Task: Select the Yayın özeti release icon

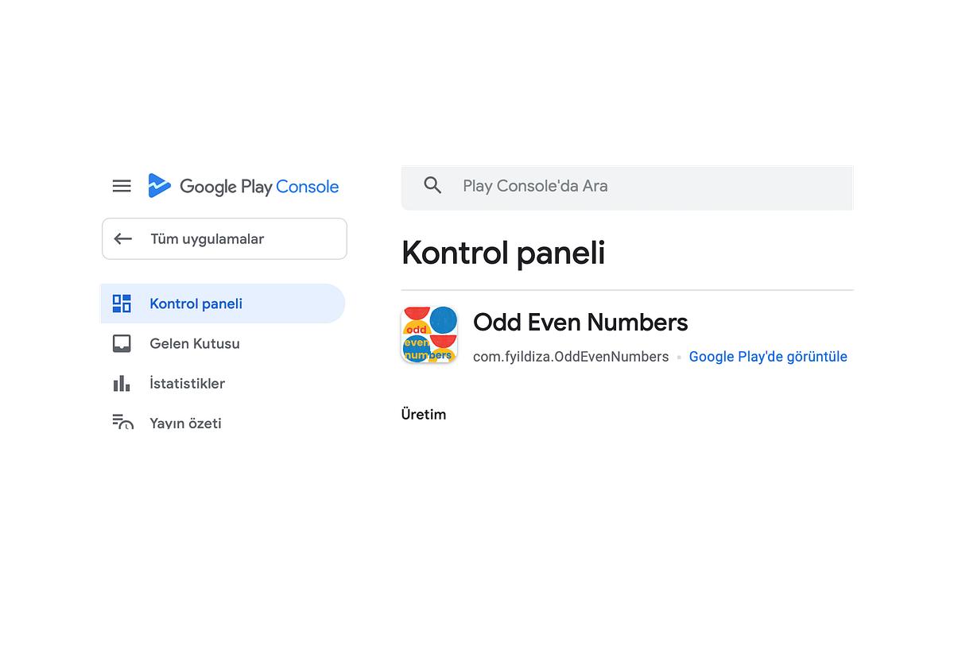Action: [123, 422]
